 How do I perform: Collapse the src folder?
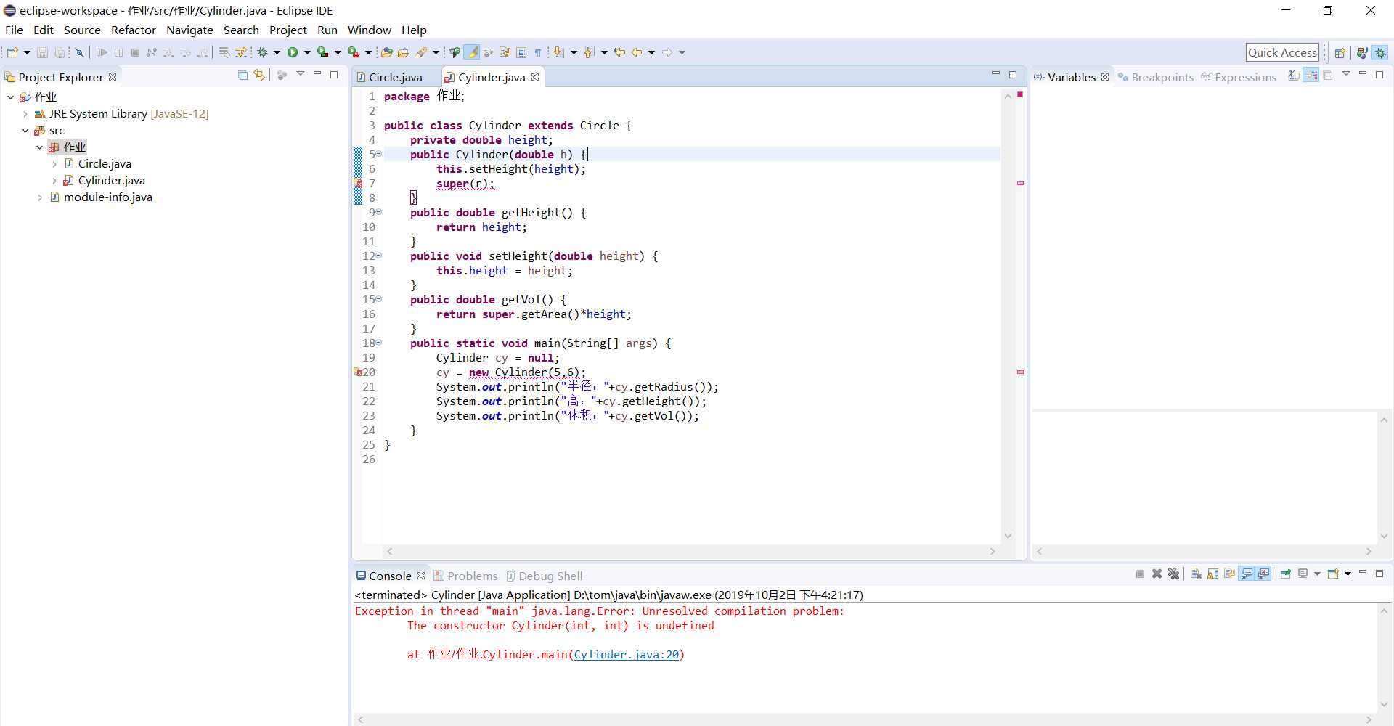coord(25,130)
